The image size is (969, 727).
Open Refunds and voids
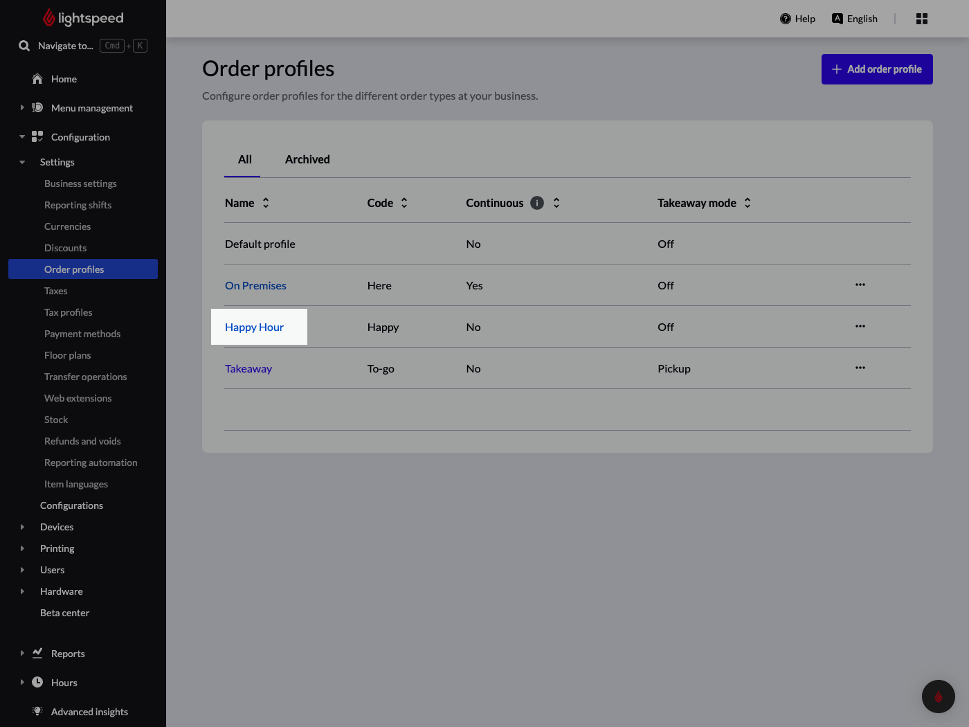pyautogui.click(x=82, y=441)
